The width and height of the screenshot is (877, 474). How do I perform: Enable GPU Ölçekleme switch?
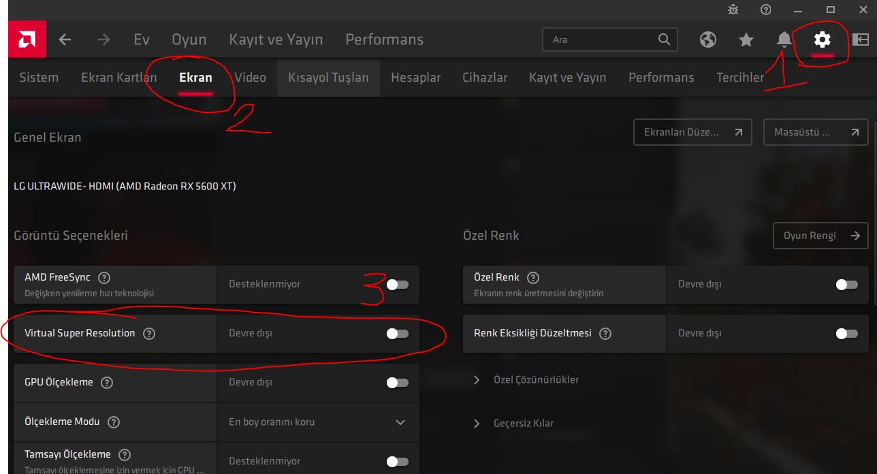click(x=398, y=383)
